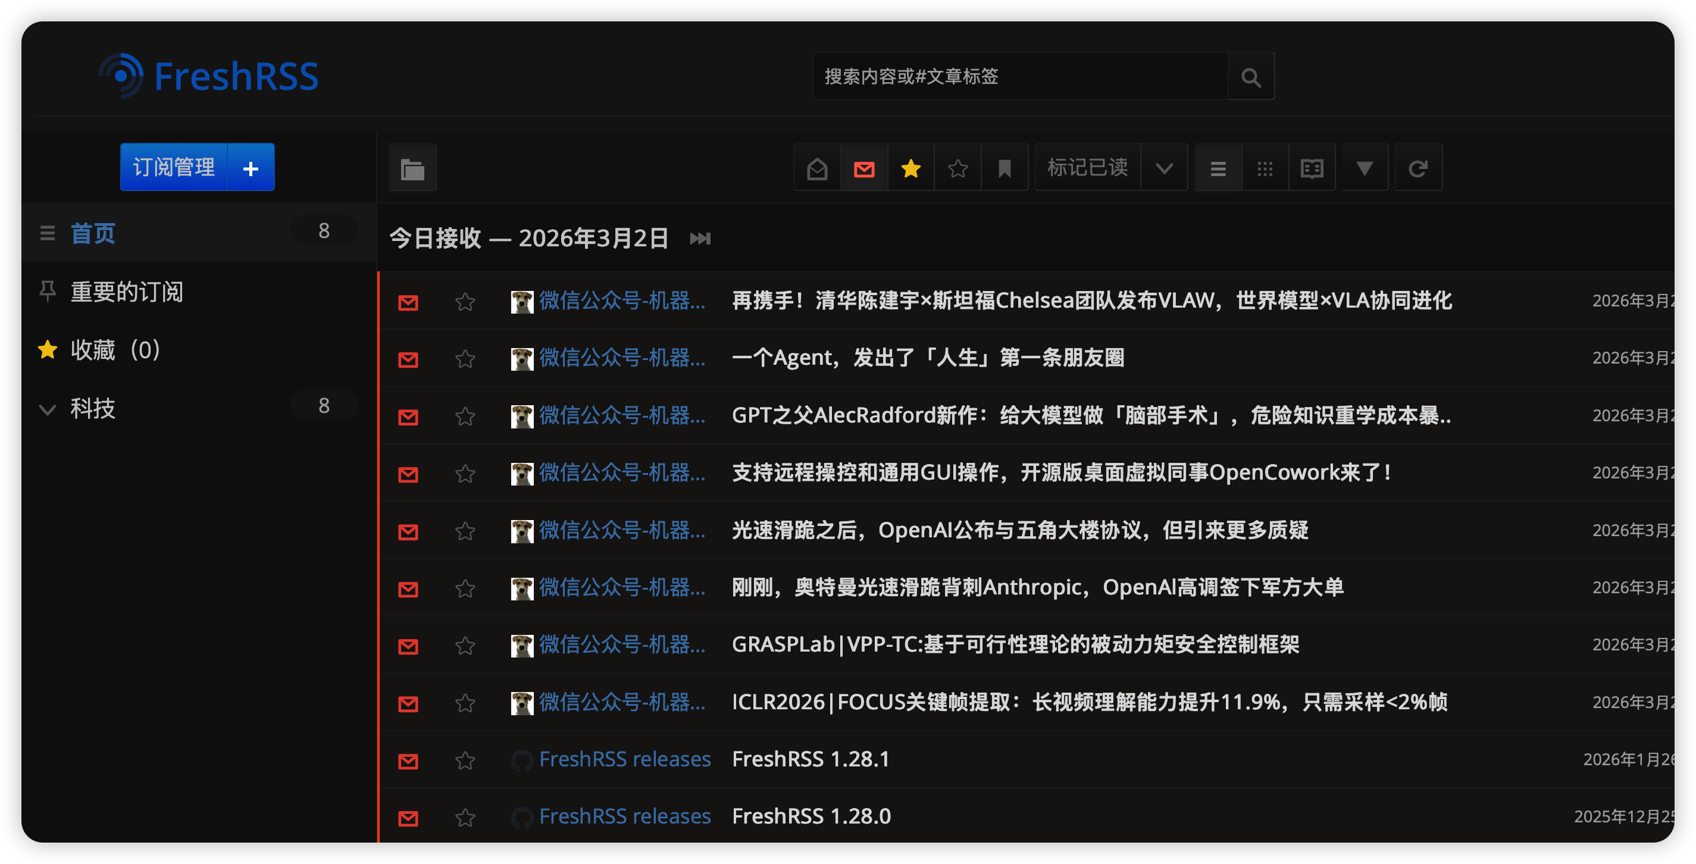Open the GRASPLab VPP-TC article title
The height and width of the screenshot is (864, 1696).
tap(1015, 644)
